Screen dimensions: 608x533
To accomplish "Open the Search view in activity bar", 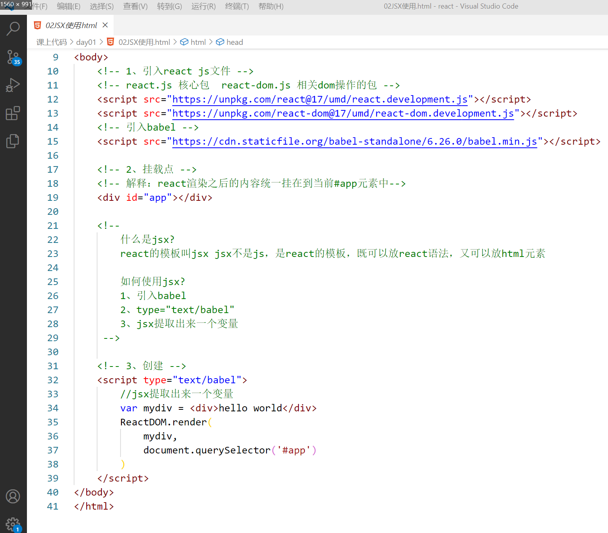I will pos(13,28).
